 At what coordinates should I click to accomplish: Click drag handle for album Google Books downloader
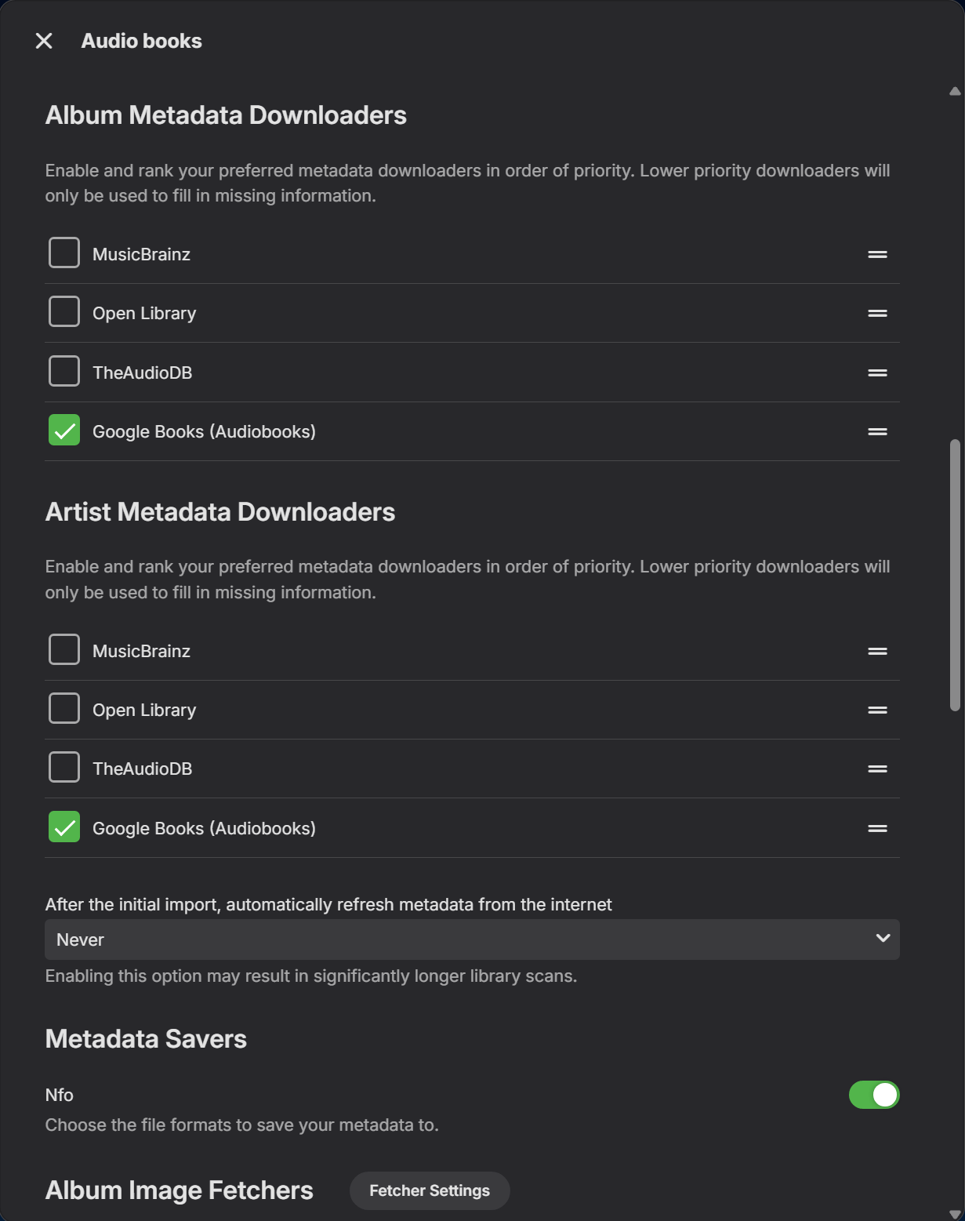coord(877,431)
